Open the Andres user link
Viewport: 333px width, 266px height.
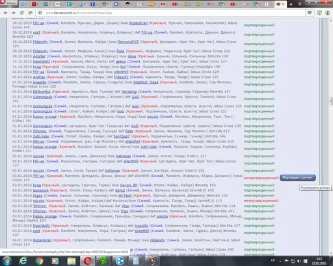tap(39, 77)
